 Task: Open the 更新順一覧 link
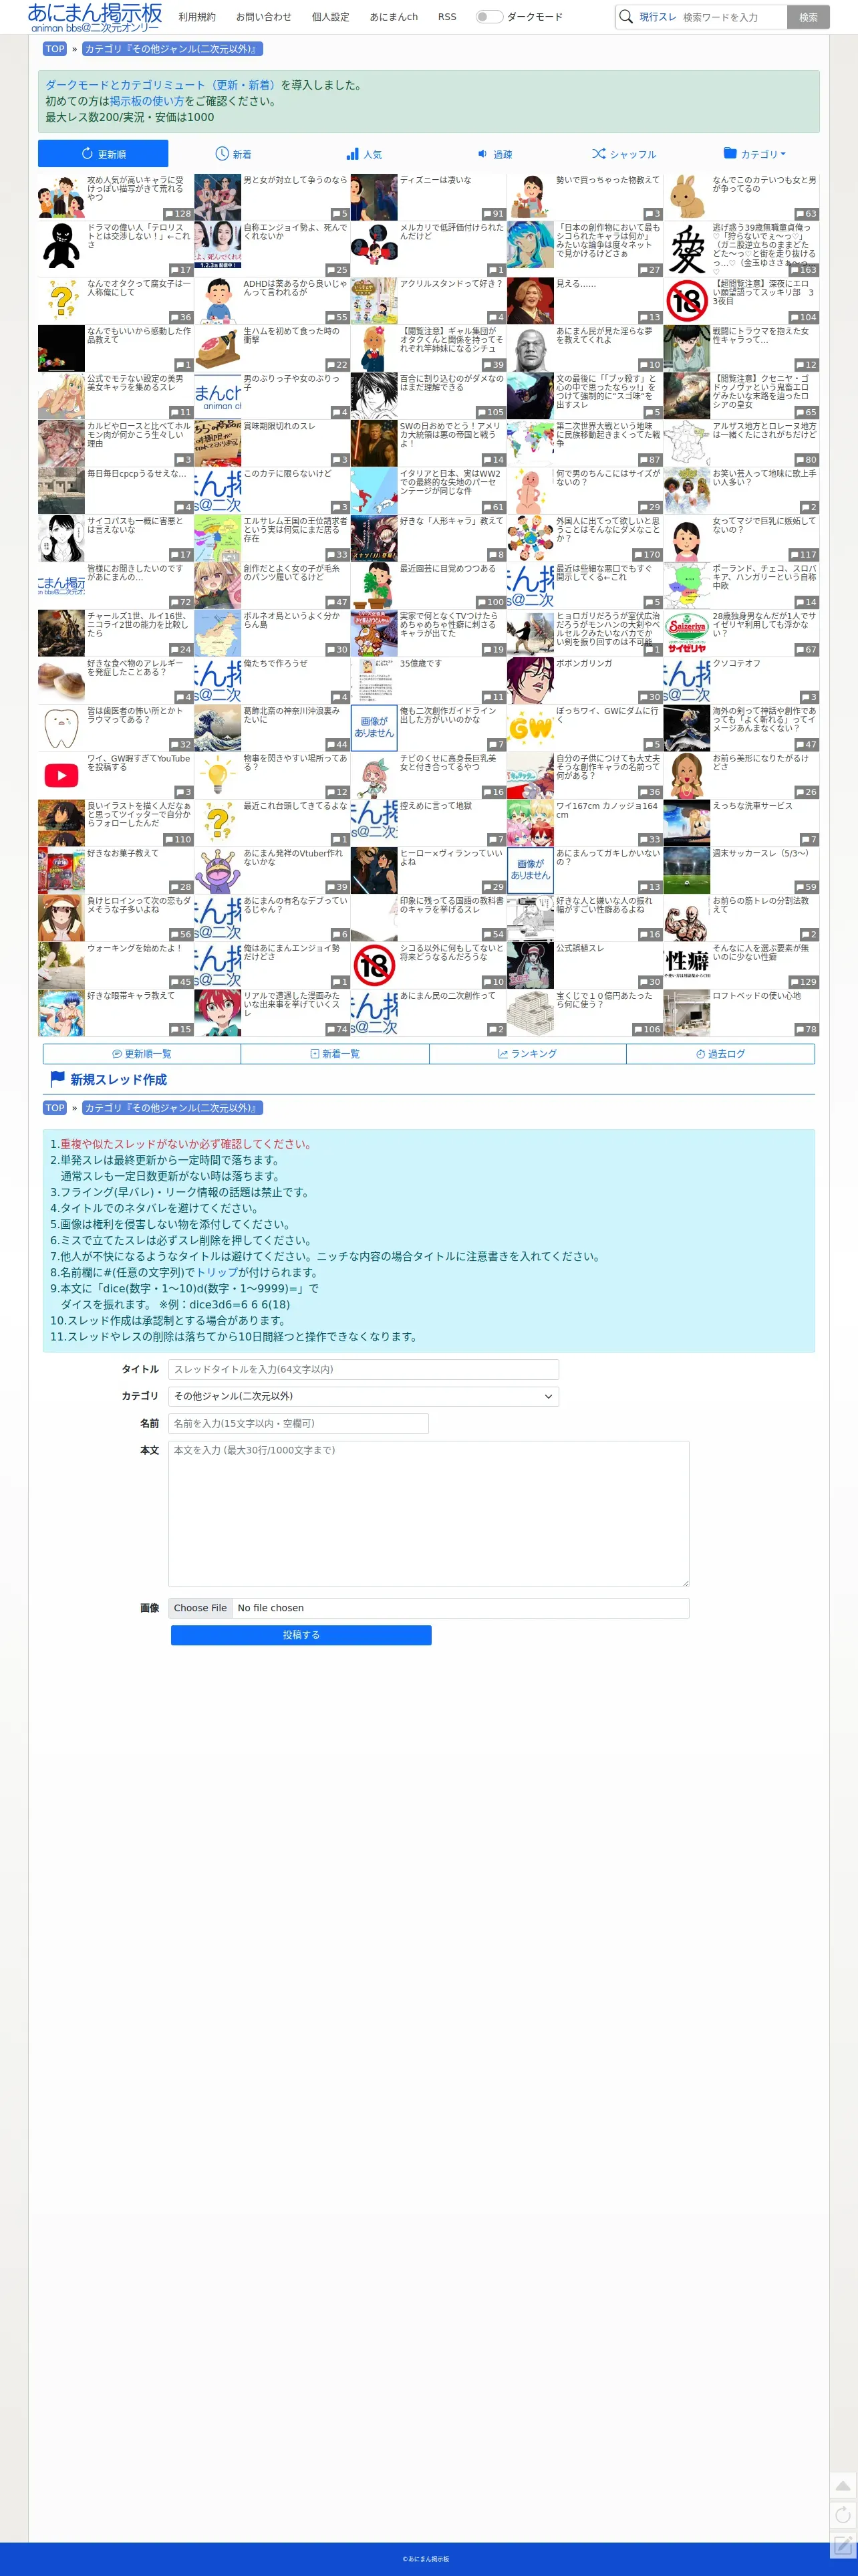click(x=142, y=1054)
